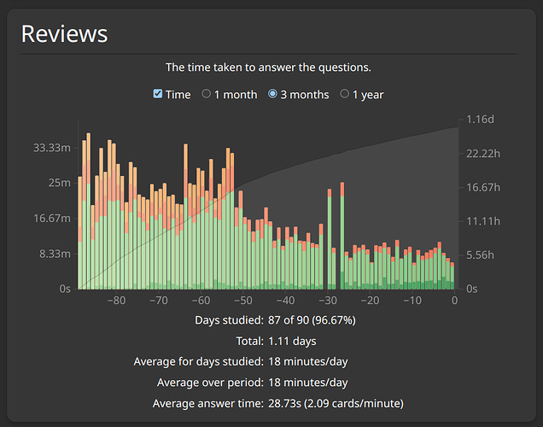Click the 11.11h right axis label

coord(483,221)
